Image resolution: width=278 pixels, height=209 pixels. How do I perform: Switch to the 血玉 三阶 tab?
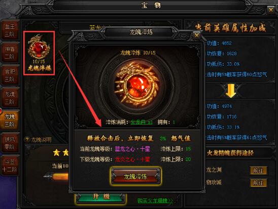(x=10, y=30)
